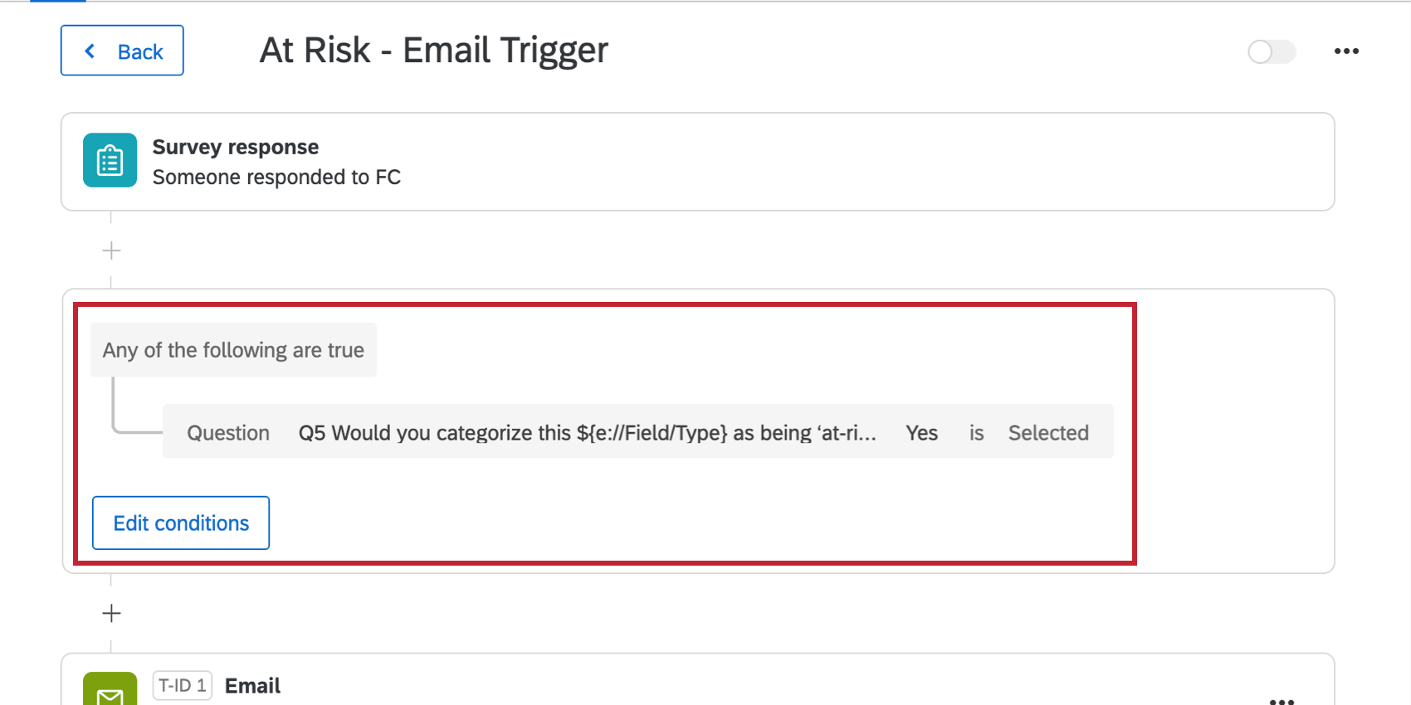The image size is (1411, 705).
Task: Open the Email task title
Action: pos(252,686)
